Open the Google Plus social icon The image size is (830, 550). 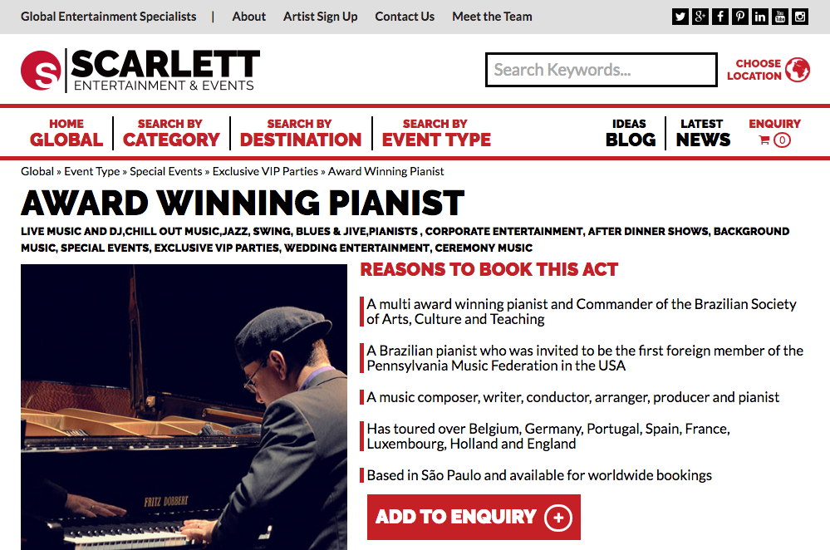700,17
